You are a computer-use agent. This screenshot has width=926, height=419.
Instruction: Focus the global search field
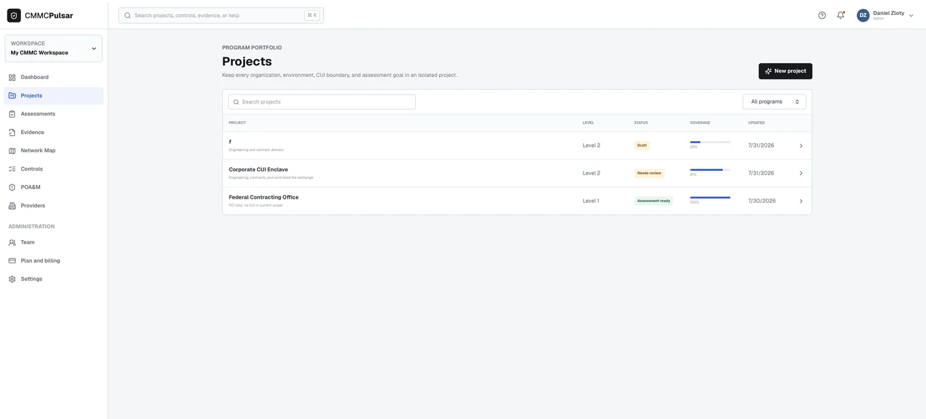[221, 16]
